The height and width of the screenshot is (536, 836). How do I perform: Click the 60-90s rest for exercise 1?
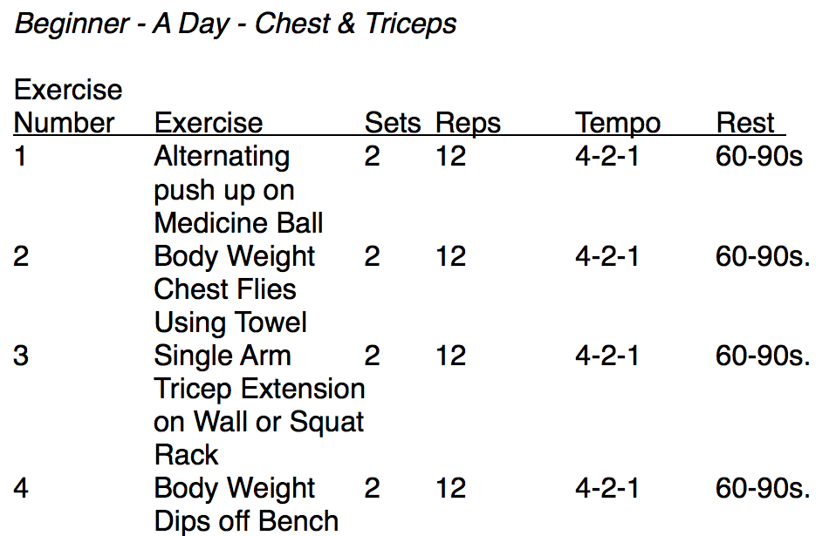758,157
